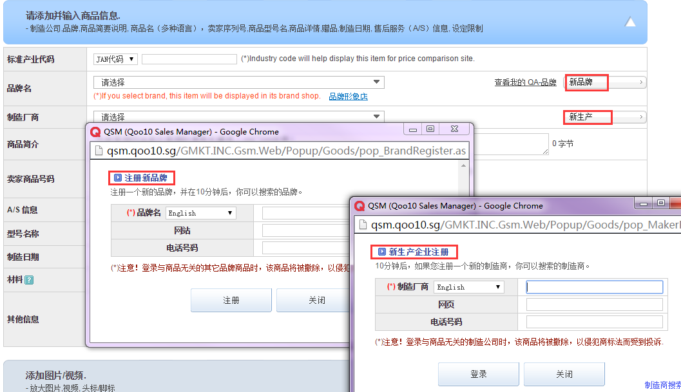Click page icon in maker popup address bar
The height and width of the screenshot is (392, 681).
[x=363, y=225]
